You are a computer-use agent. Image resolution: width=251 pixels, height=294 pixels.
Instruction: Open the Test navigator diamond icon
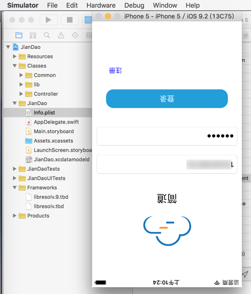click(x=75, y=35)
